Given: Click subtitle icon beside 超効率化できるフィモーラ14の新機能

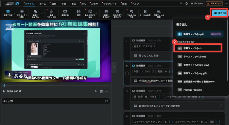Looking at the screenshot, I should pos(135,106).
